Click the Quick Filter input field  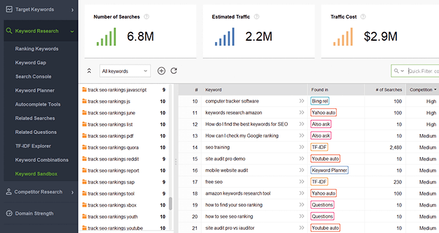pos(423,71)
